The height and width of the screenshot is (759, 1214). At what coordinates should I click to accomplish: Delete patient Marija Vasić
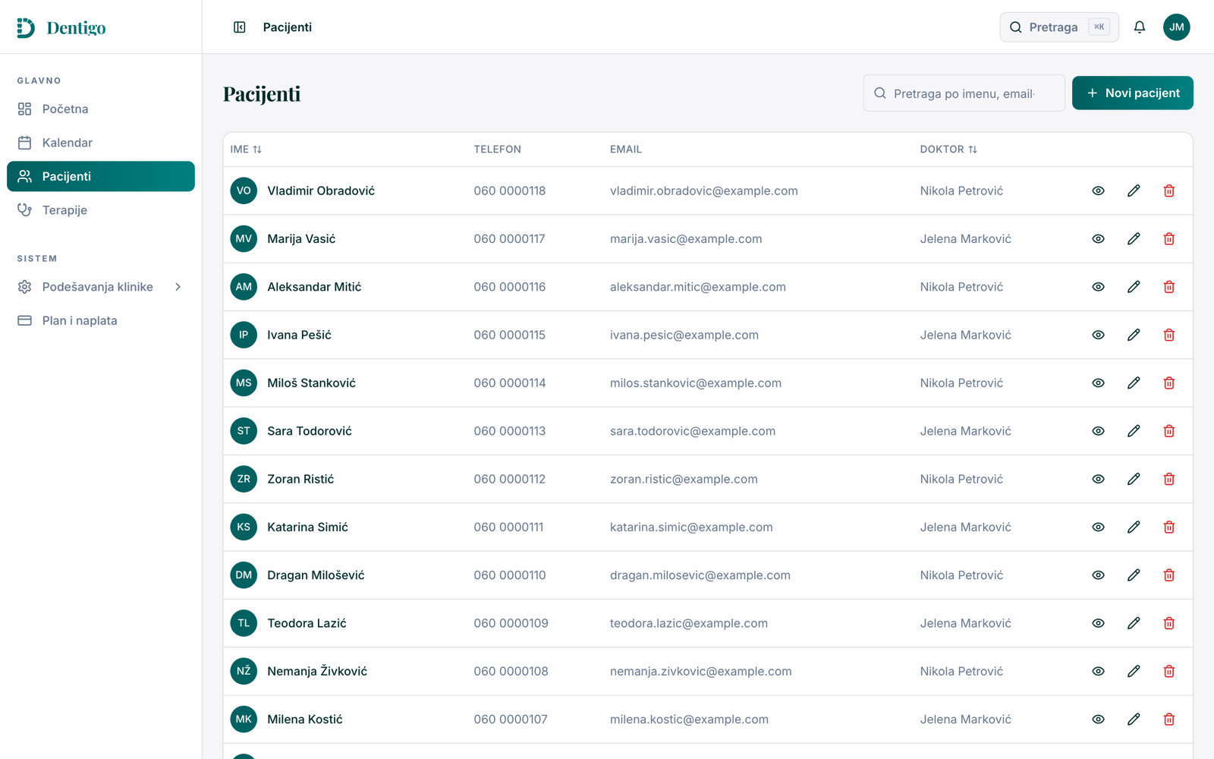tap(1169, 239)
